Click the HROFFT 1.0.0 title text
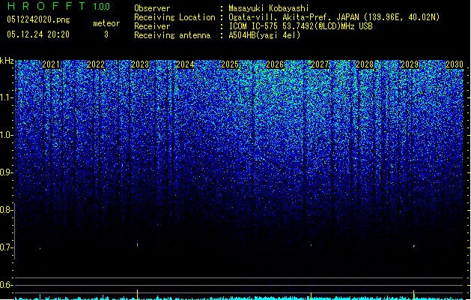Viewport: 471px width, 300px height. [59, 6]
